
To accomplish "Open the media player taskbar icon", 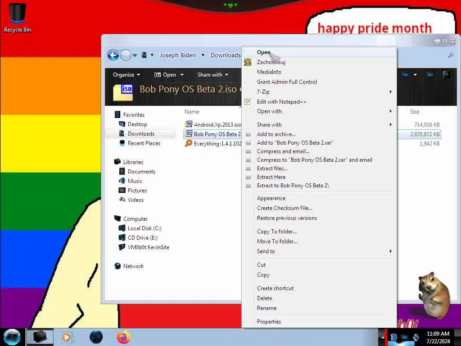I will (x=67, y=337).
